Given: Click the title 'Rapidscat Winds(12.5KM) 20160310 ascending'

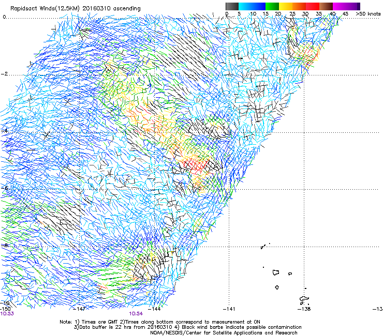Looking at the screenshot, I should click(x=76, y=9).
